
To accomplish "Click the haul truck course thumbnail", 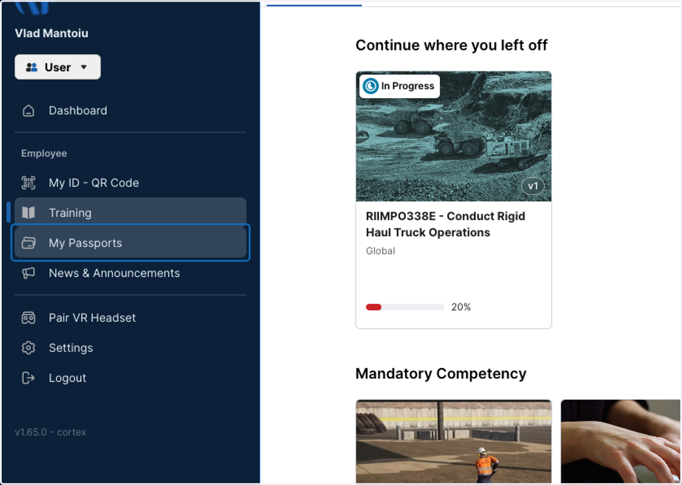I will coord(454,136).
